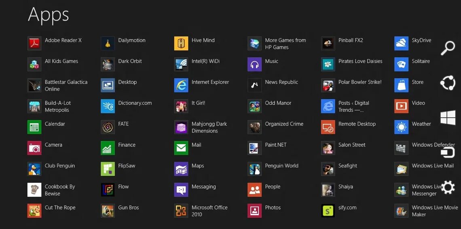Screen dimensions: 461x229
Task: Open the Windows Live Messenger icon
Action: [x=401, y=190]
